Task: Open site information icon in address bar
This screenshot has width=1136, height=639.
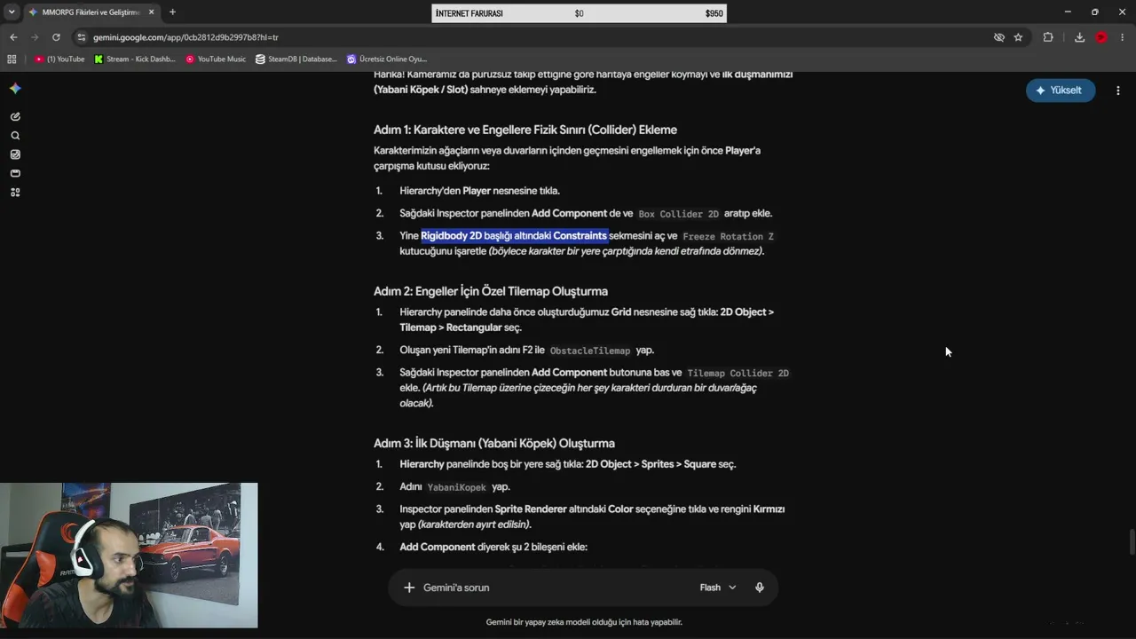Action: [x=82, y=37]
